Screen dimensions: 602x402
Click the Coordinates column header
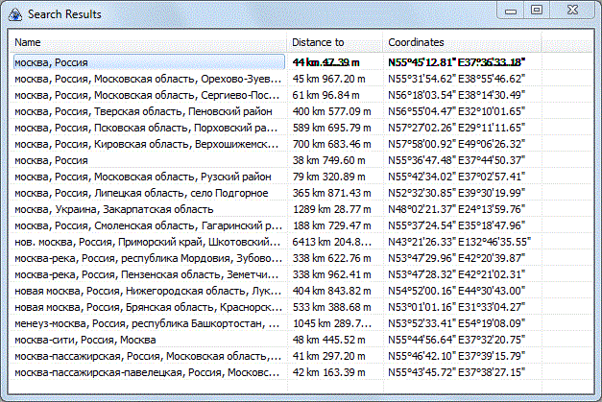461,43
